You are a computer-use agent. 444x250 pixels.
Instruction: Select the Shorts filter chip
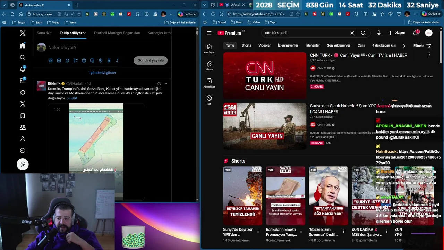pos(246,45)
